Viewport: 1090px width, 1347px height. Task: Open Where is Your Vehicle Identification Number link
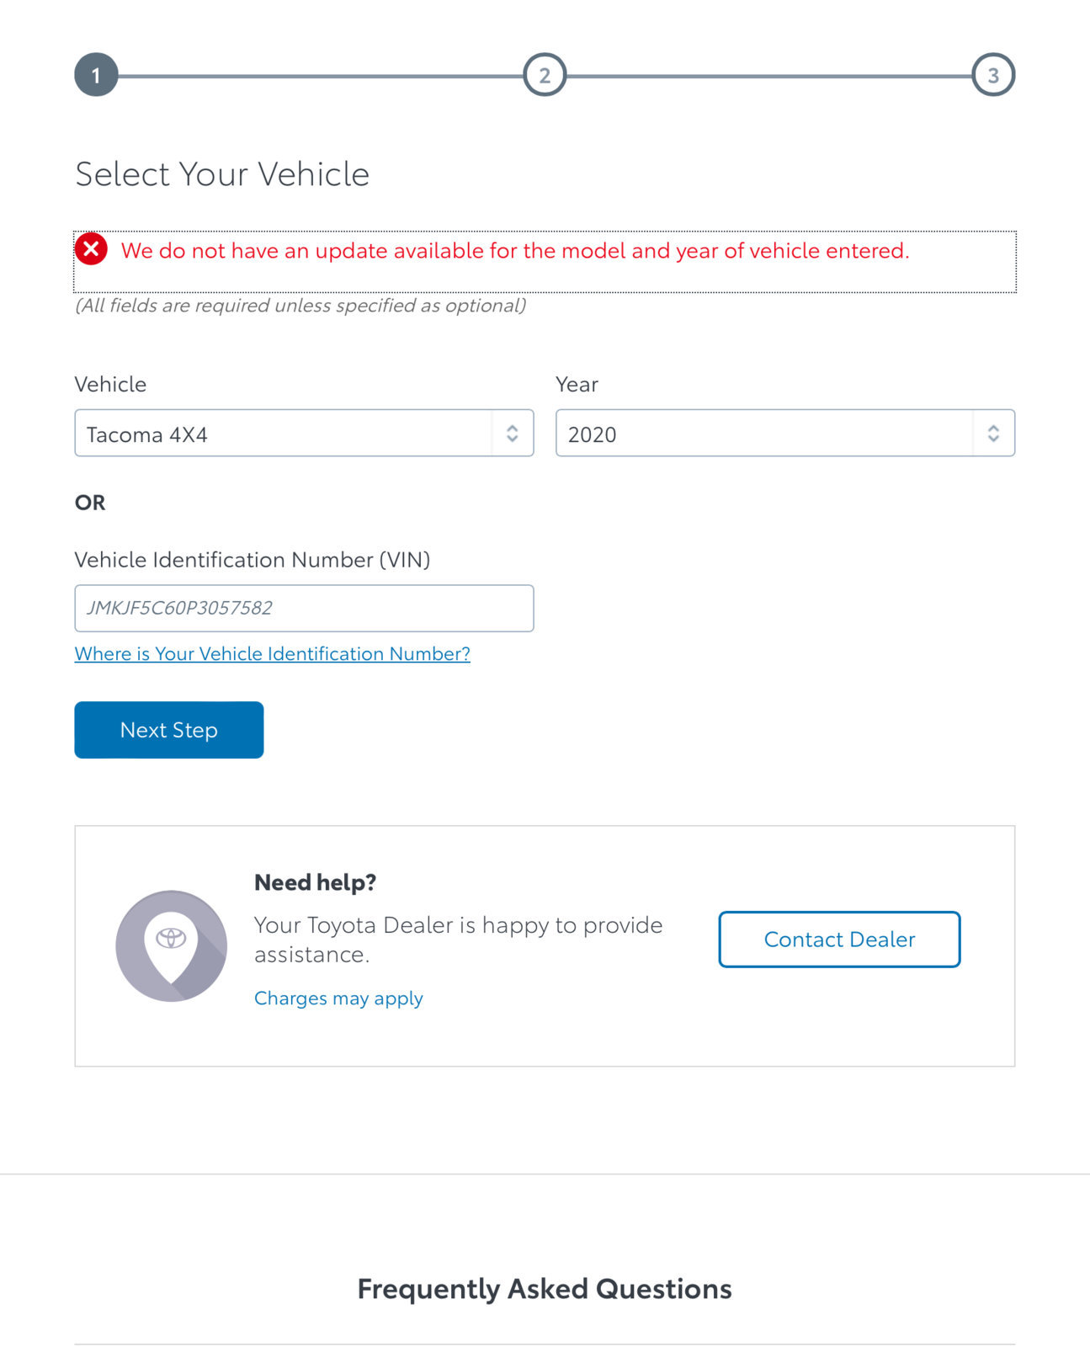(x=272, y=654)
